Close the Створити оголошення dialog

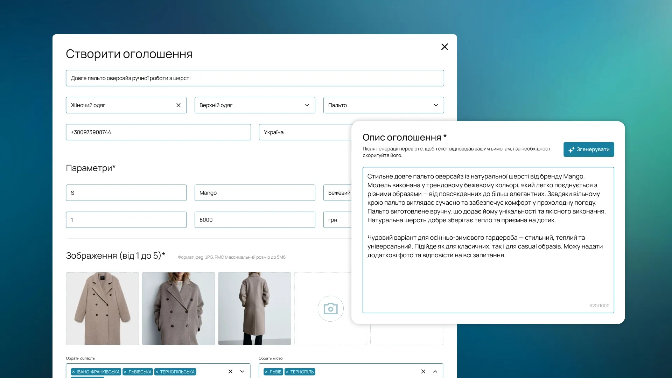coord(444,47)
